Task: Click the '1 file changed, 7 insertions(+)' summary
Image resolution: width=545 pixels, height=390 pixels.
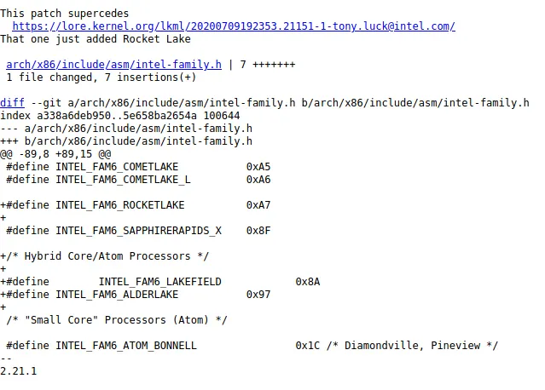Action: point(101,77)
